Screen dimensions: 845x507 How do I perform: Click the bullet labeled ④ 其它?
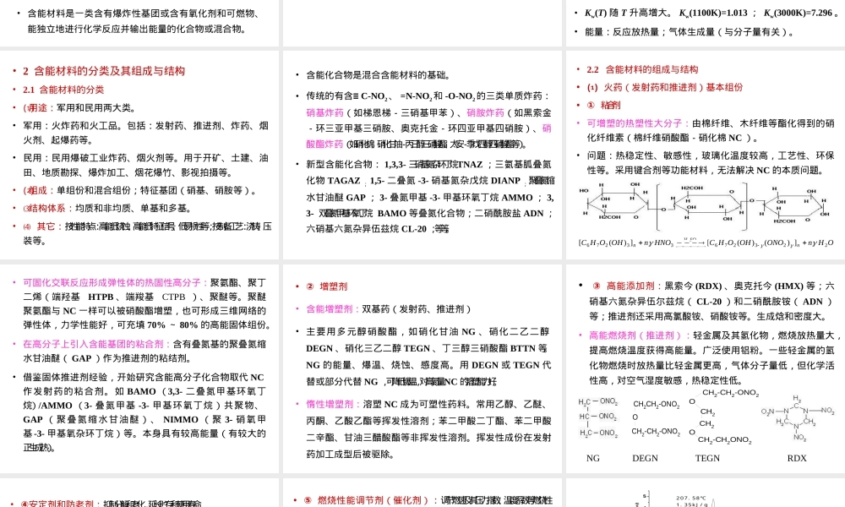click(x=147, y=233)
